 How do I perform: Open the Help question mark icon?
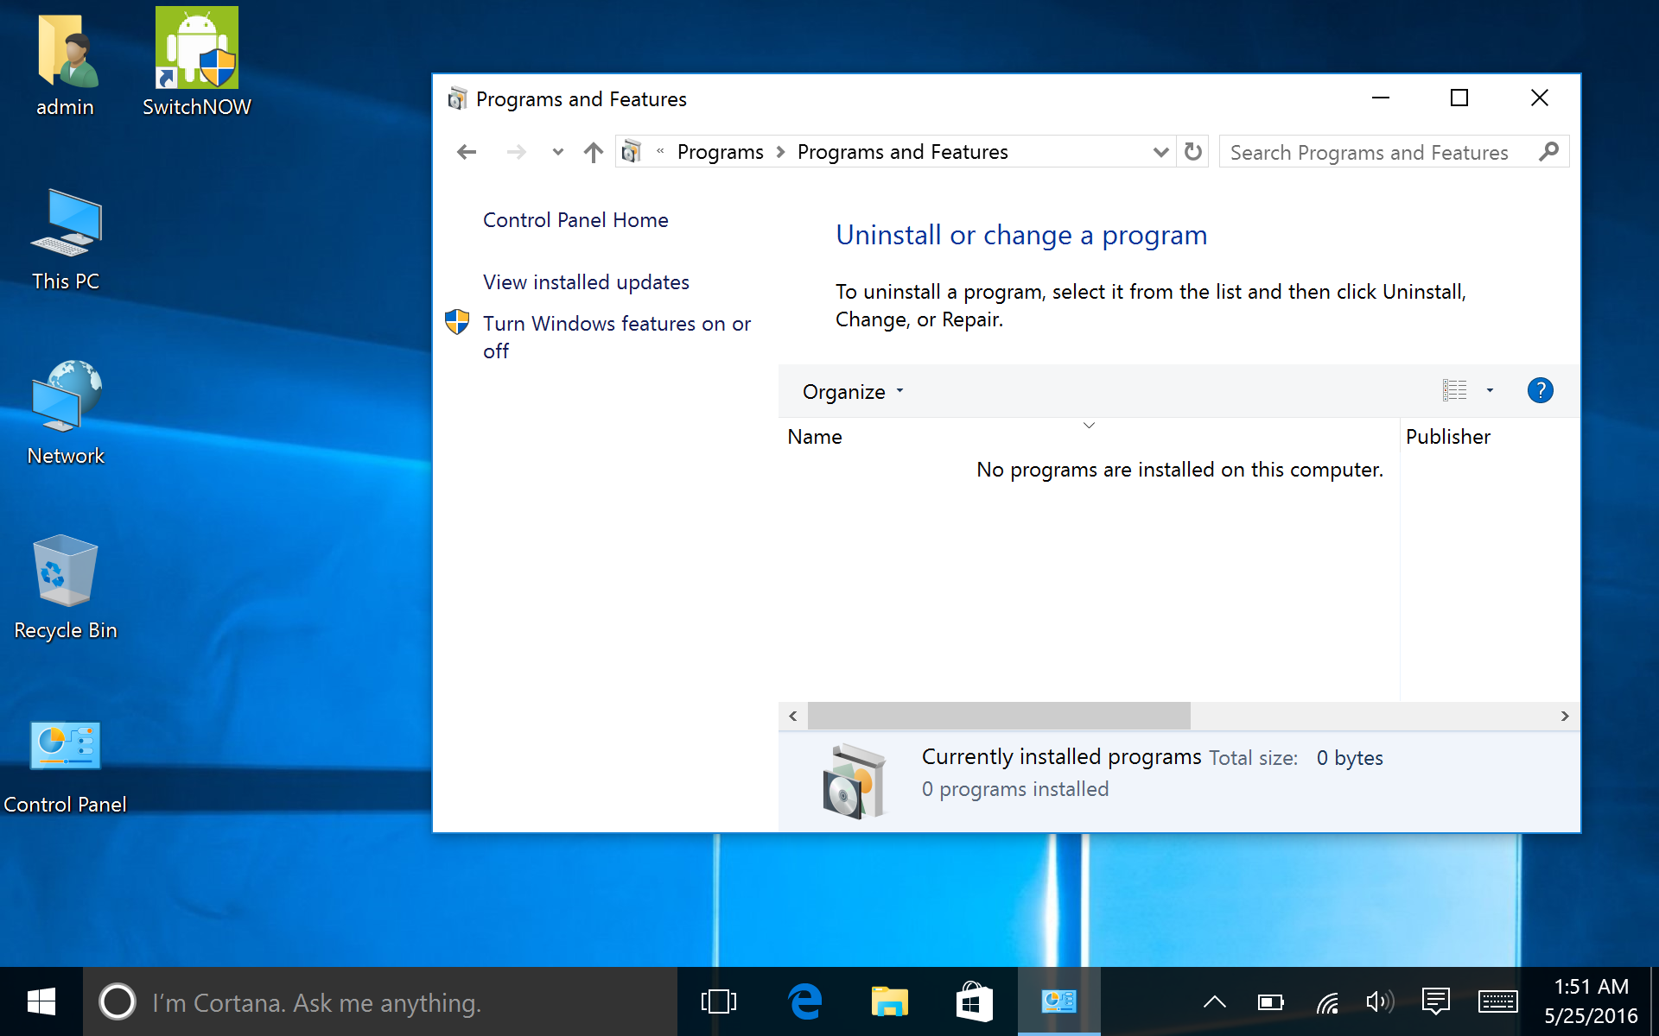tap(1540, 391)
